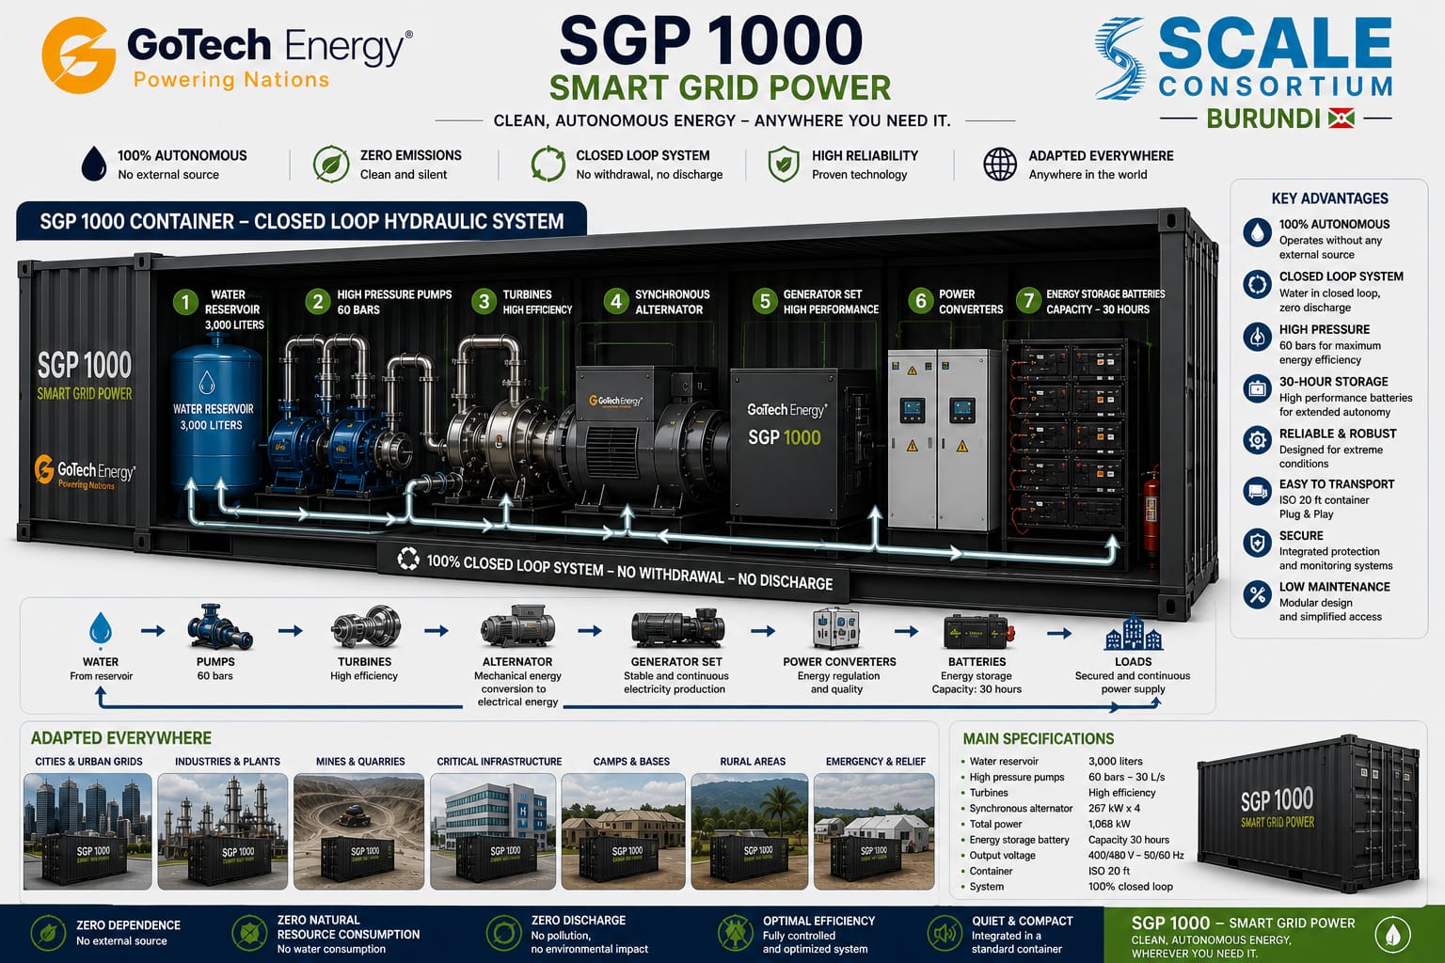
Task: Click the High Reliability shield icon
Action: [783, 164]
